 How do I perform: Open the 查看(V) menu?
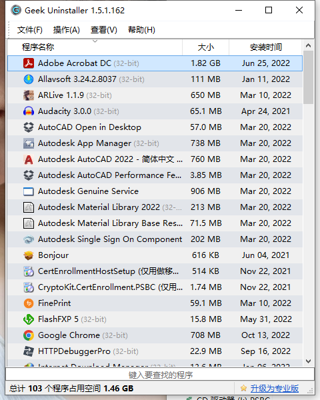click(x=103, y=30)
